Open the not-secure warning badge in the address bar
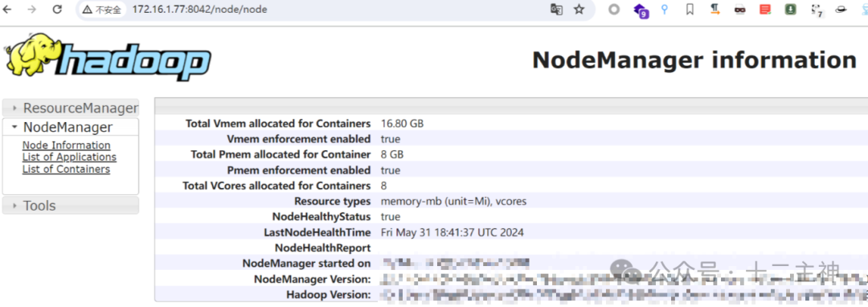The height and width of the screenshot is (307, 868). [102, 10]
